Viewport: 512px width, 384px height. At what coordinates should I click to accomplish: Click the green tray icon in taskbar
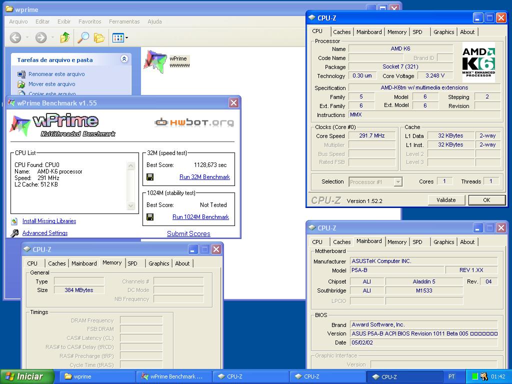(x=475, y=376)
